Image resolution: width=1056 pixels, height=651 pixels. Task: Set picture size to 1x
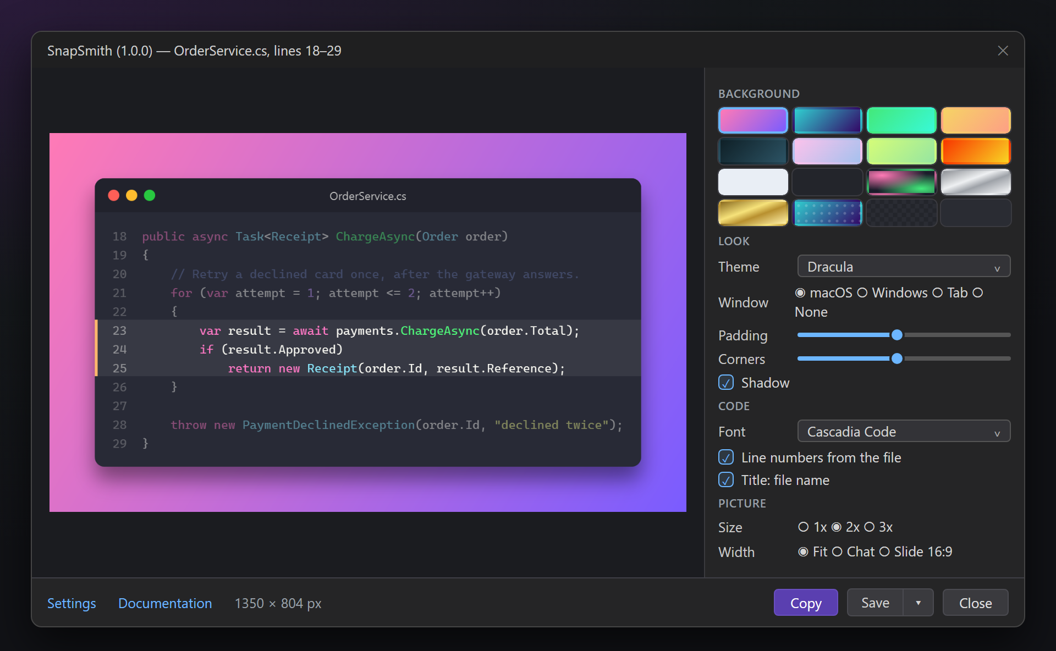[804, 527]
